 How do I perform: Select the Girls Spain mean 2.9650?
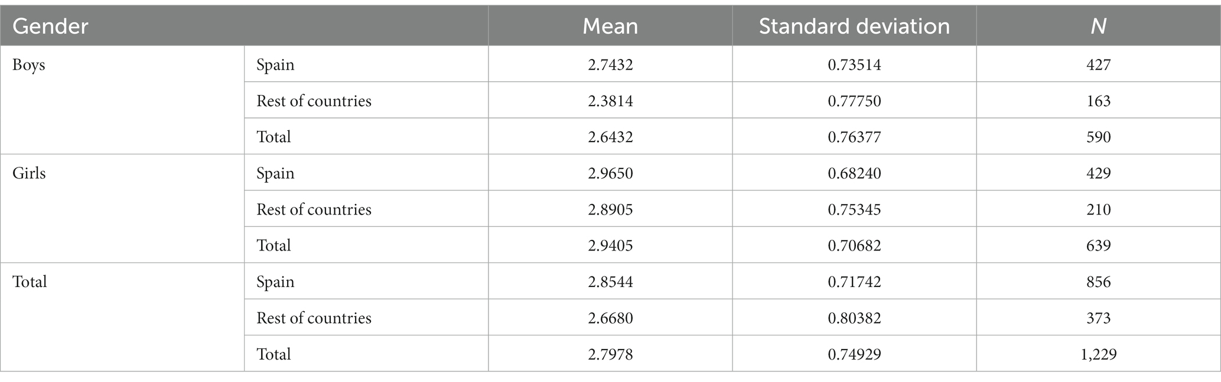(x=610, y=173)
